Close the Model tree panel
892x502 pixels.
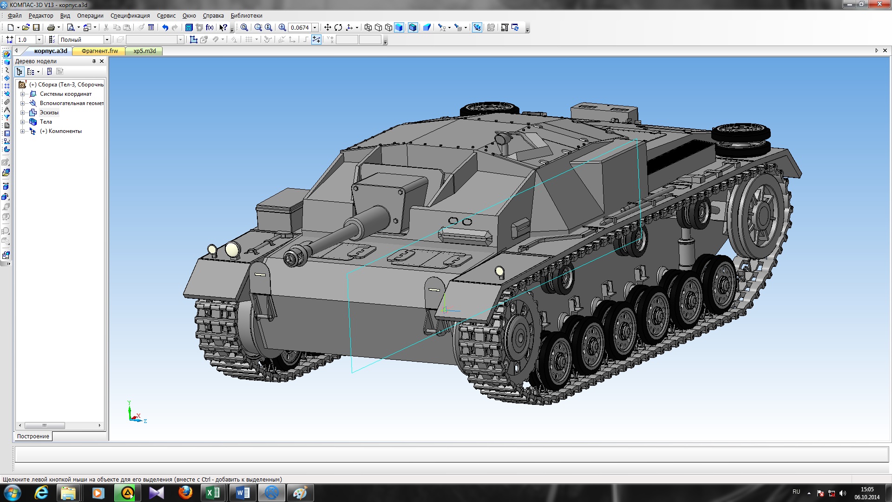click(102, 61)
